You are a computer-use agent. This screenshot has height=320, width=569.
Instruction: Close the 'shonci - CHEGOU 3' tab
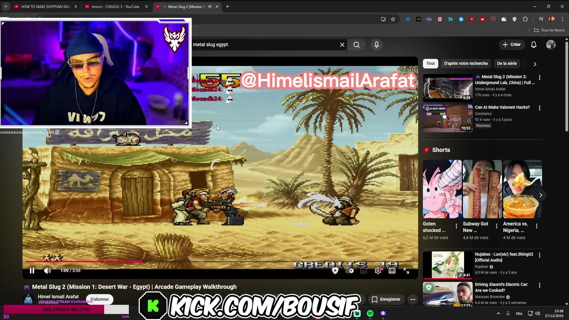tap(146, 7)
